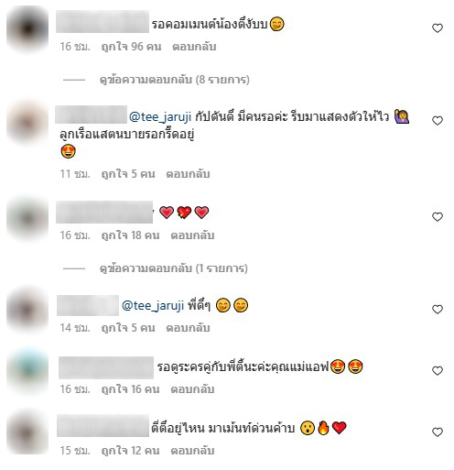Like the comment with 96 likes
454x470 pixels.
click(438, 28)
